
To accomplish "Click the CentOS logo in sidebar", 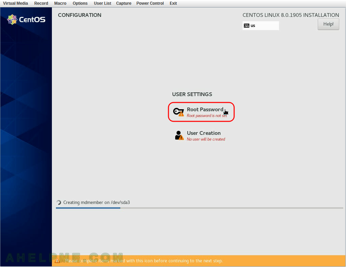I will point(26,20).
